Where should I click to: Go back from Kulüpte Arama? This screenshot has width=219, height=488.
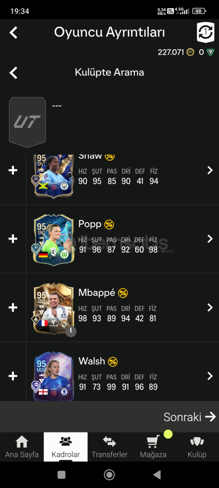[x=14, y=72]
